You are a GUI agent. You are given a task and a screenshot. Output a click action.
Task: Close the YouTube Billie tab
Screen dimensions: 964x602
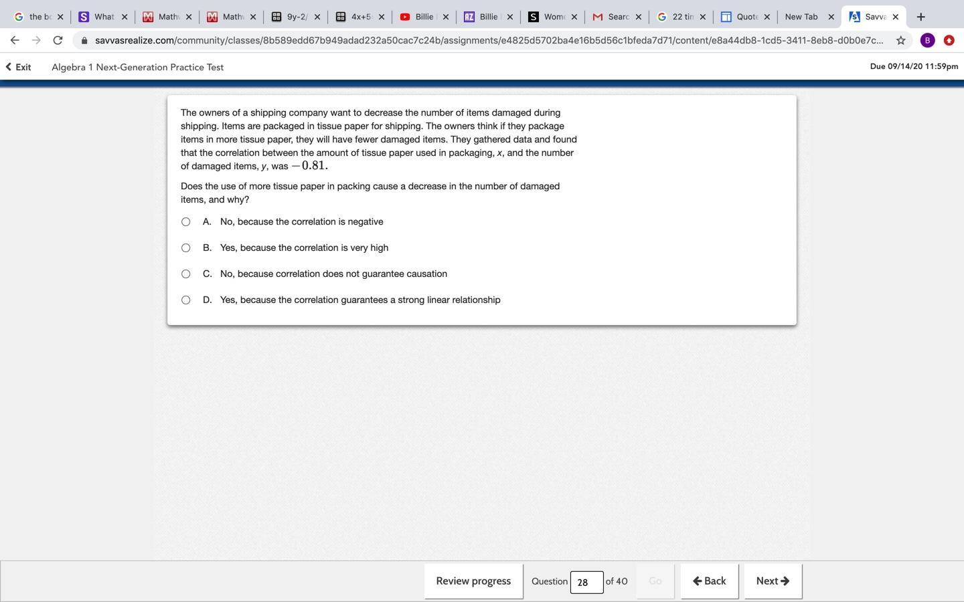pyautogui.click(x=445, y=17)
